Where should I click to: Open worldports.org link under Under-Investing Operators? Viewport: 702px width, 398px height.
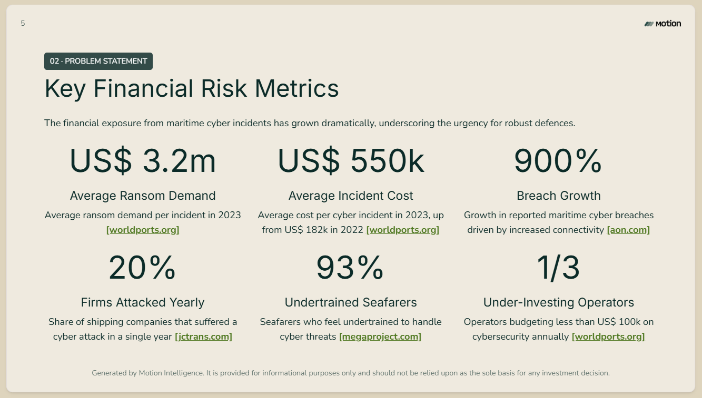[608, 336]
